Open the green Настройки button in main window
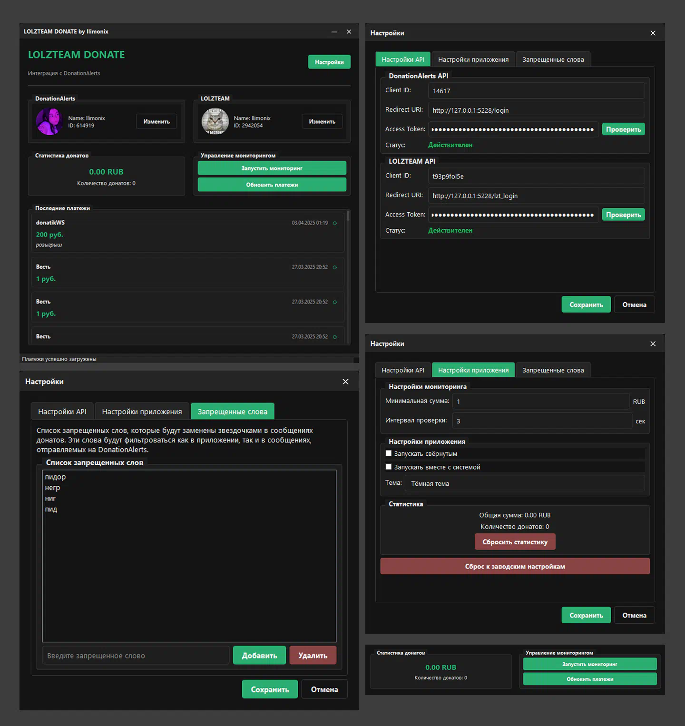The height and width of the screenshot is (726, 685). [329, 62]
